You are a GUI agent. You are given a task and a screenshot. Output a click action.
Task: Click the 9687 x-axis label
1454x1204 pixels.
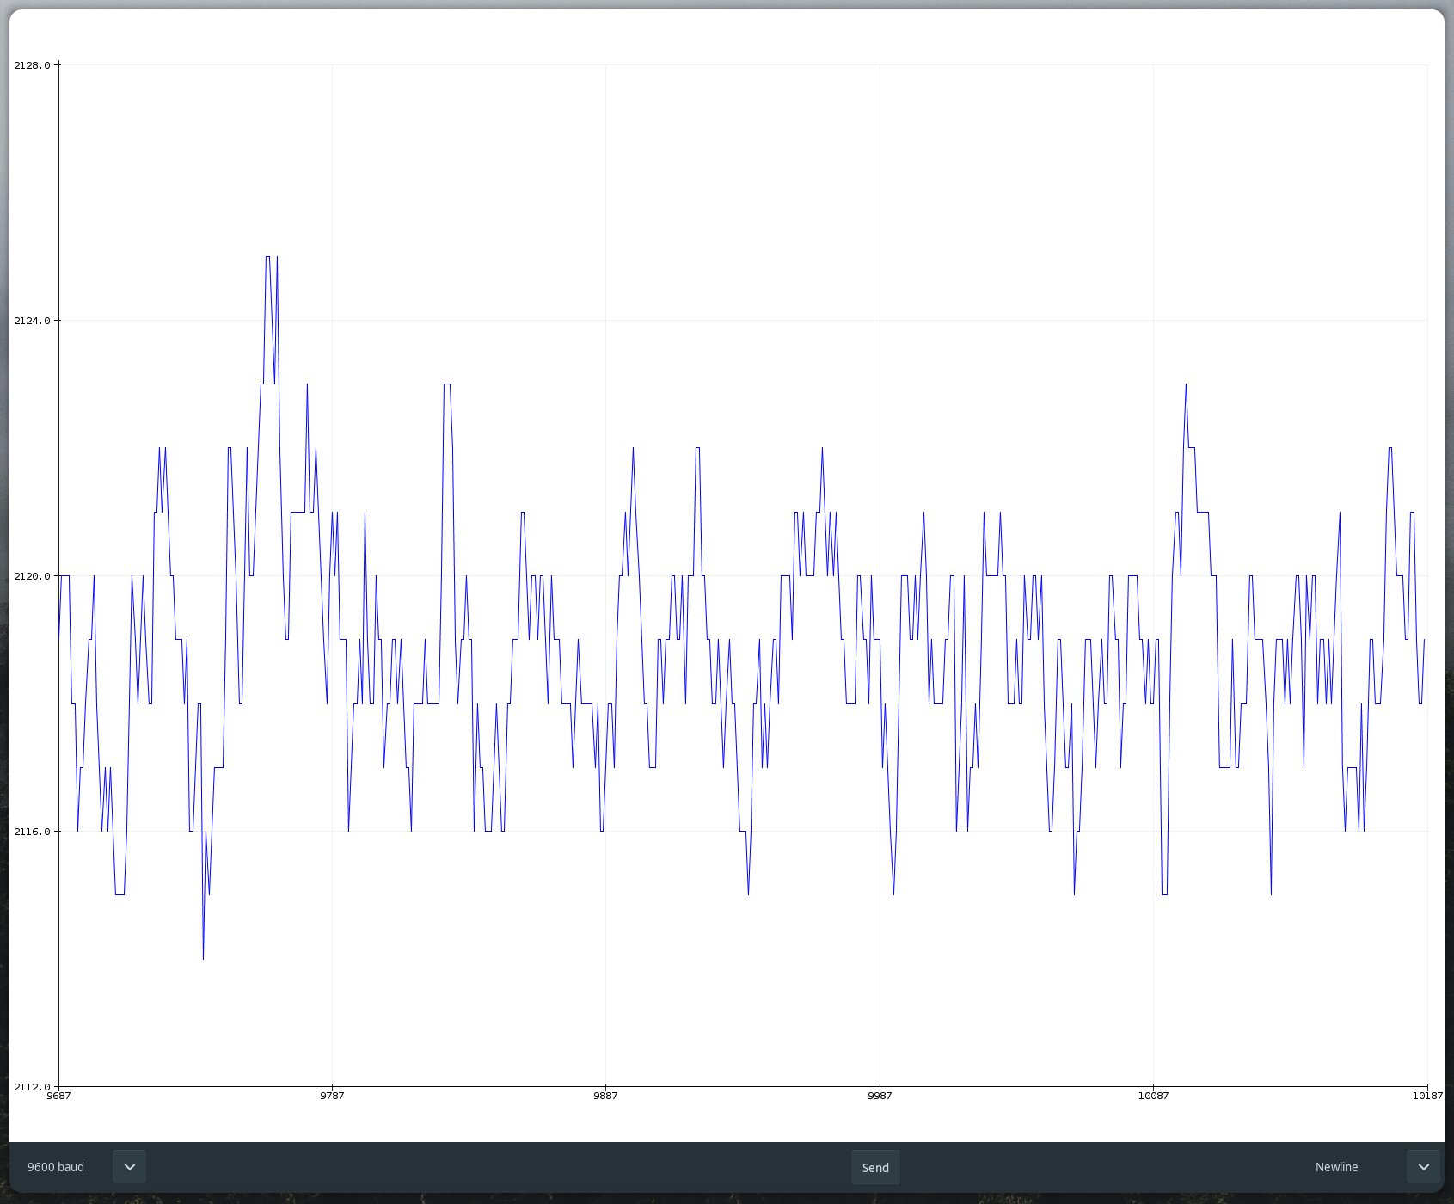point(58,1096)
